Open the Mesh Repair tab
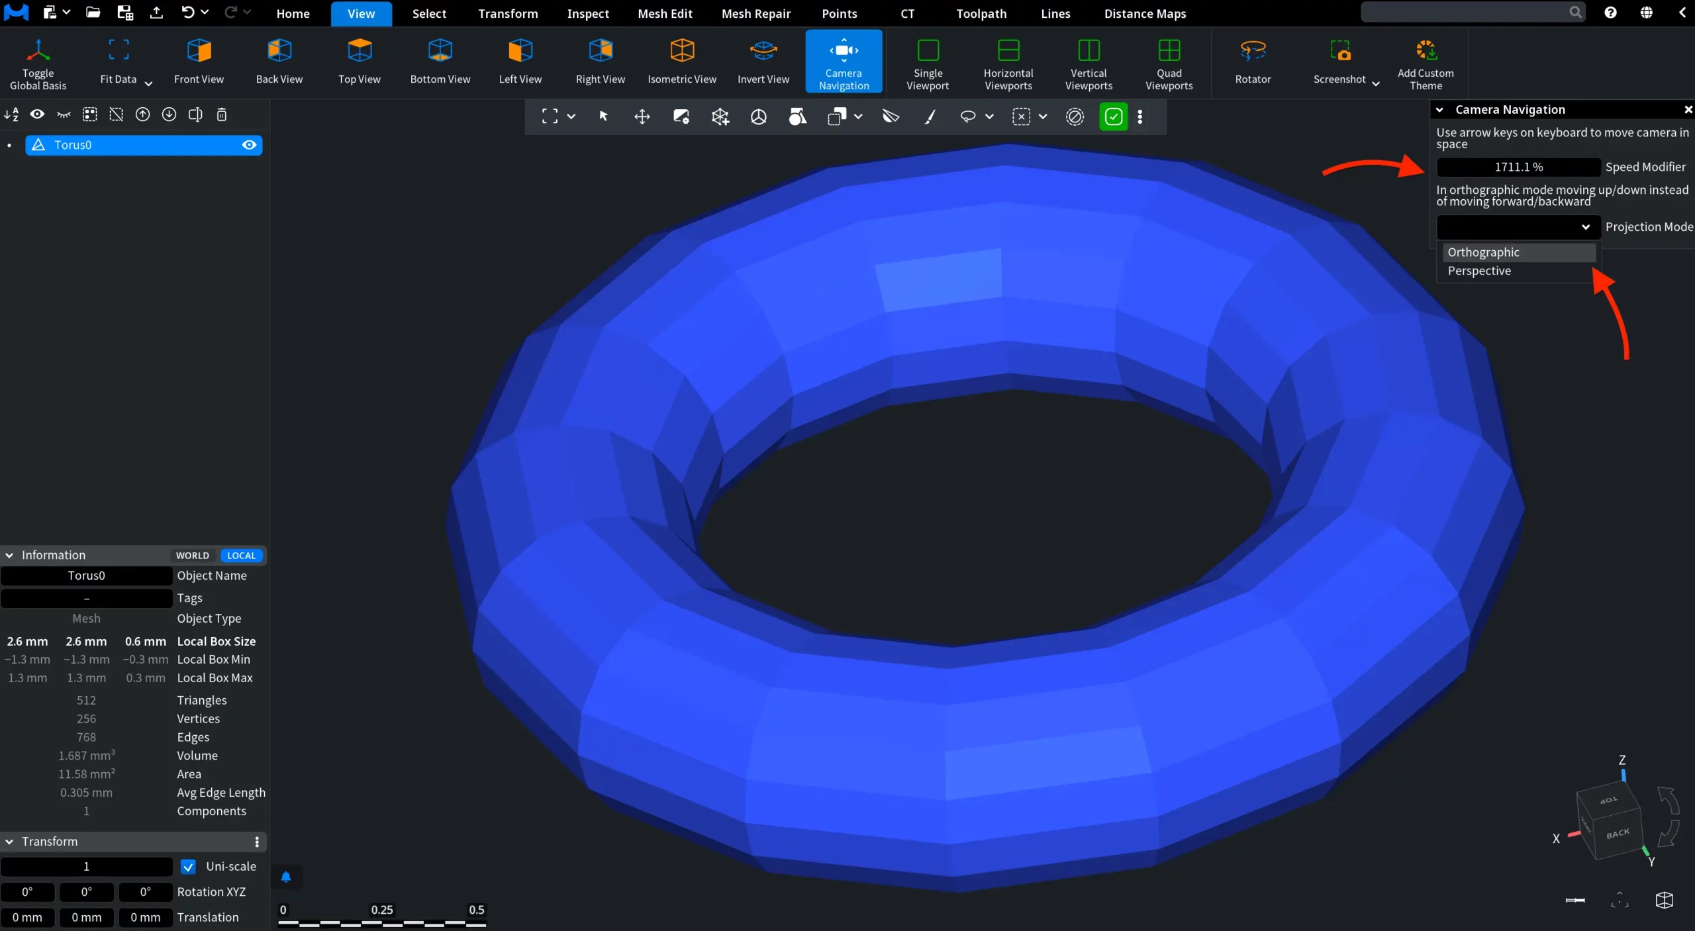 756,13
